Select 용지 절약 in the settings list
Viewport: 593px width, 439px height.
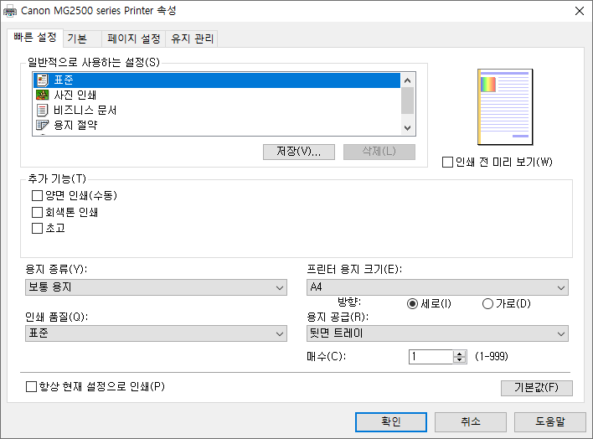[x=217, y=126]
